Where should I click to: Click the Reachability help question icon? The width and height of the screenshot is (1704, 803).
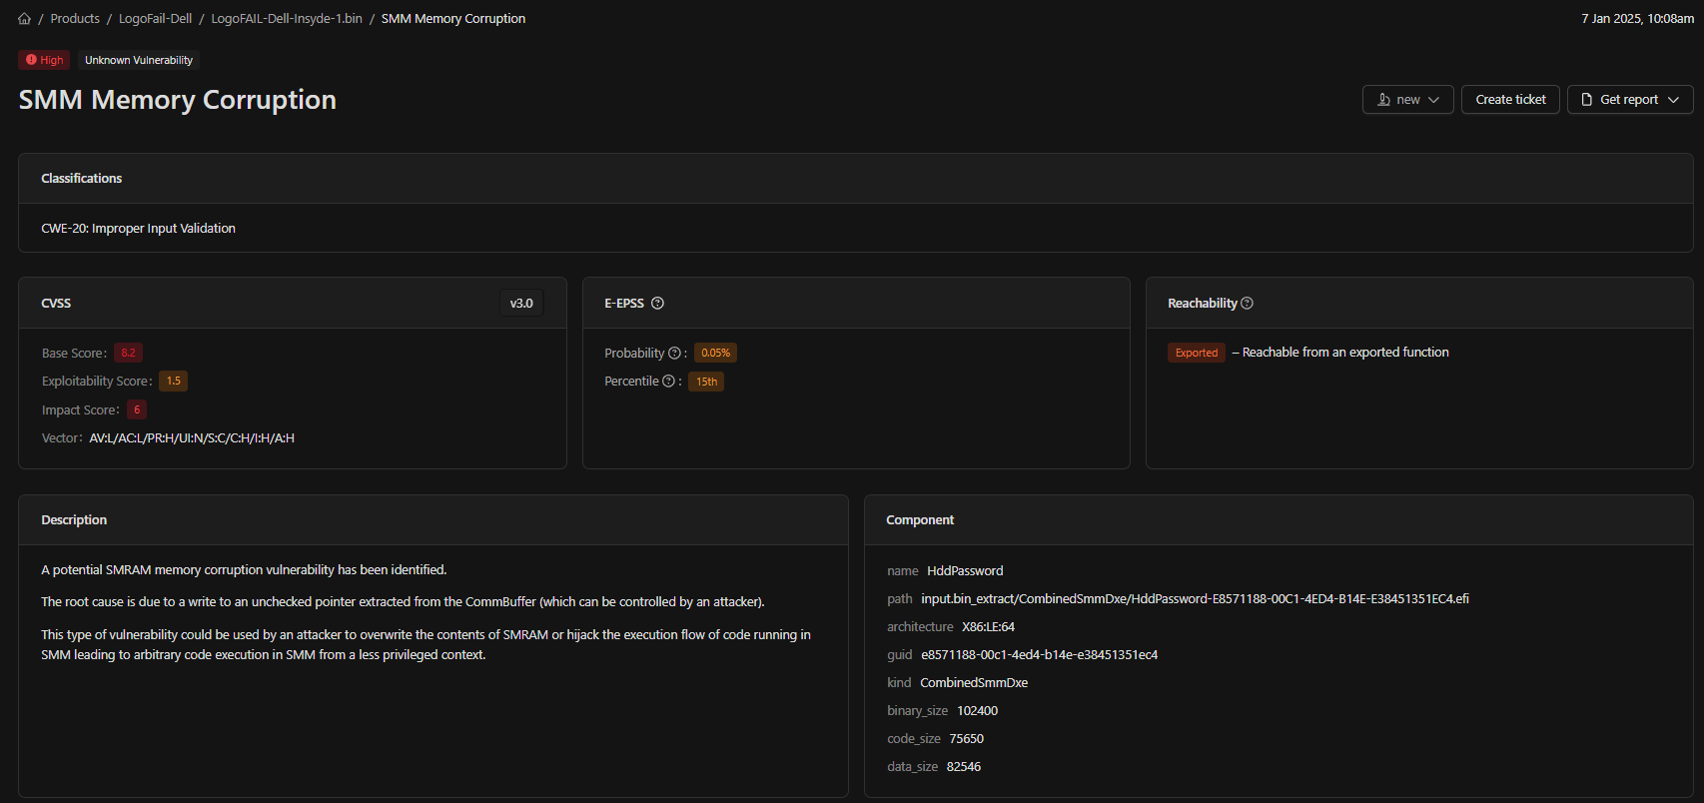(1247, 304)
